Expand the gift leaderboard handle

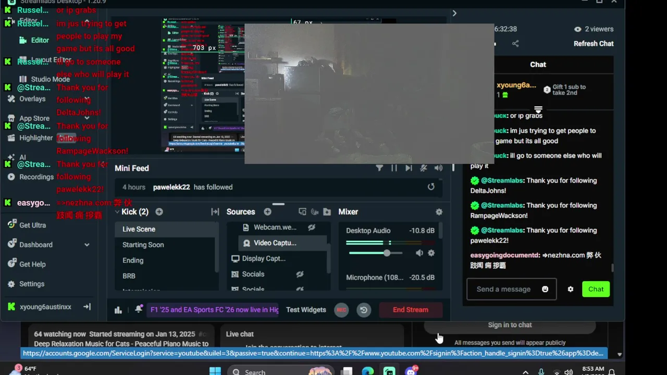click(x=538, y=110)
